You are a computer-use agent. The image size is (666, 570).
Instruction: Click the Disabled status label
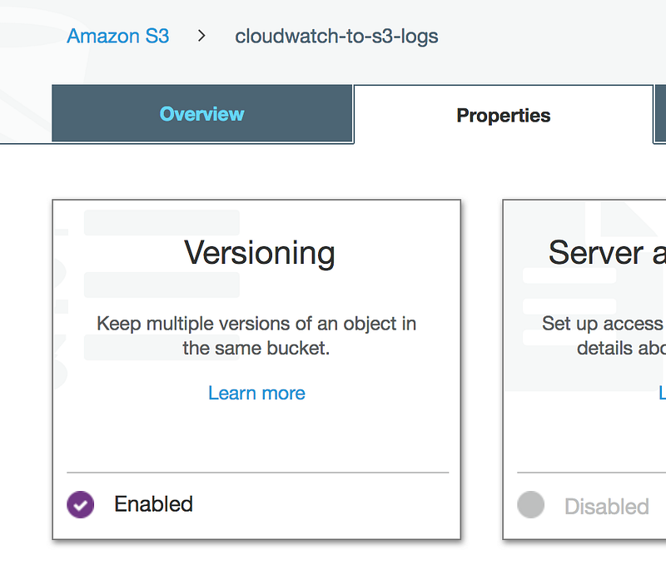[x=606, y=507]
